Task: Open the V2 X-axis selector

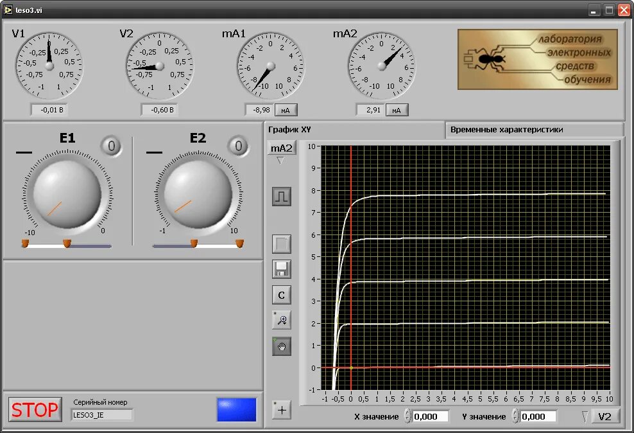Action: 605,416
